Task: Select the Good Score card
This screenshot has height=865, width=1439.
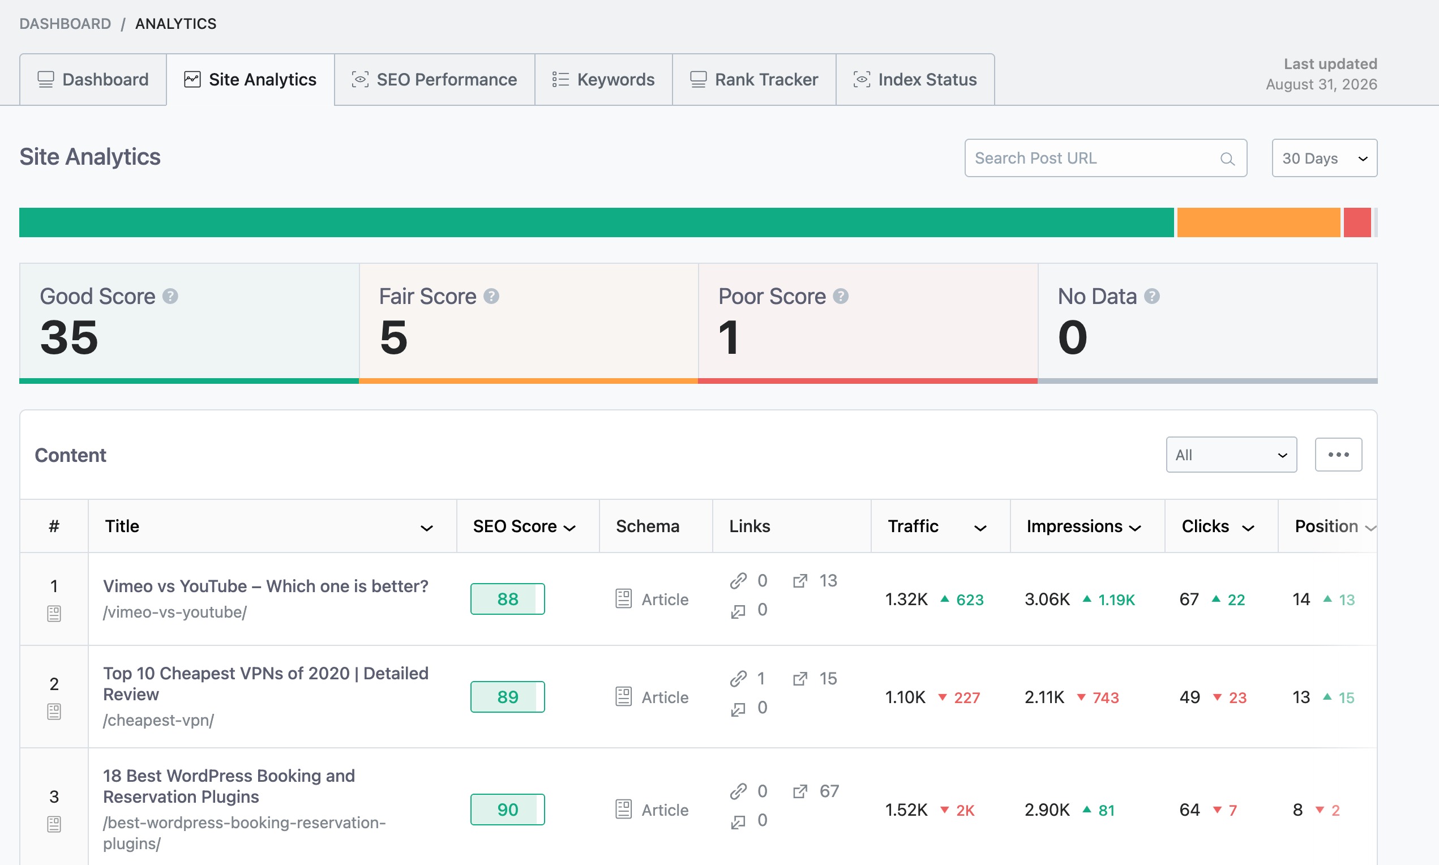Action: [x=190, y=323]
